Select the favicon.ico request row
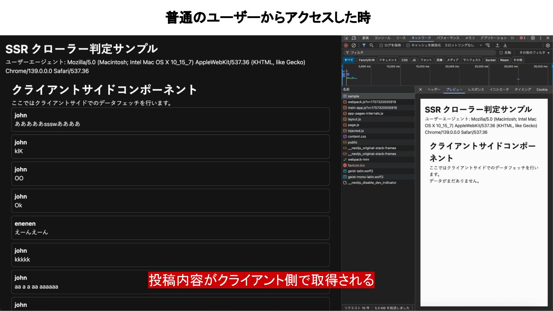Viewport: 553px width, 311px height. [x=356, y=165]
